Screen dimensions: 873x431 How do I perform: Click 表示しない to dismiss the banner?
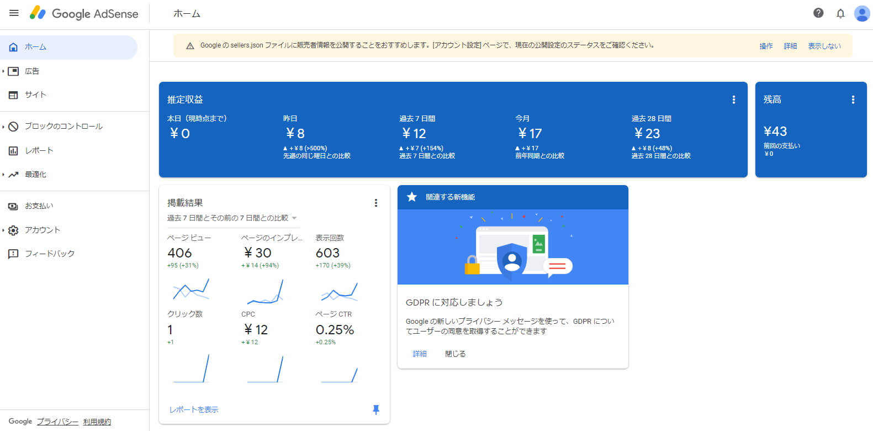tap(824, 46)
